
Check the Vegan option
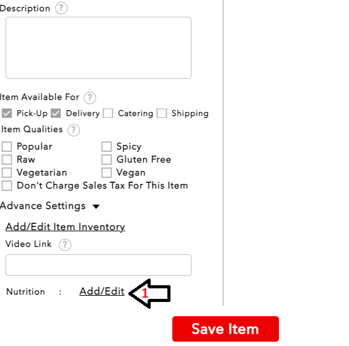[x=107, y=173]
